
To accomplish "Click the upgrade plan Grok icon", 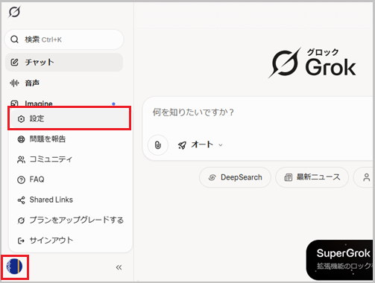I will click(21, 220).
